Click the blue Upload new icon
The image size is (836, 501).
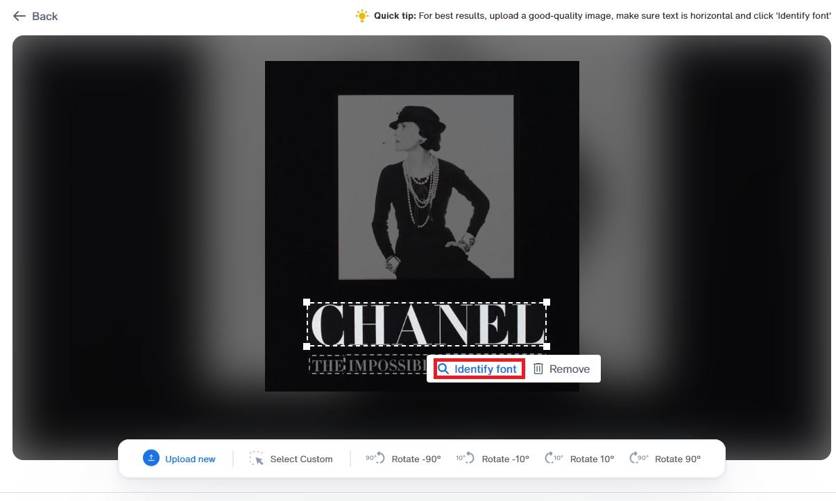pyautogui.click(x=151, y=459)
